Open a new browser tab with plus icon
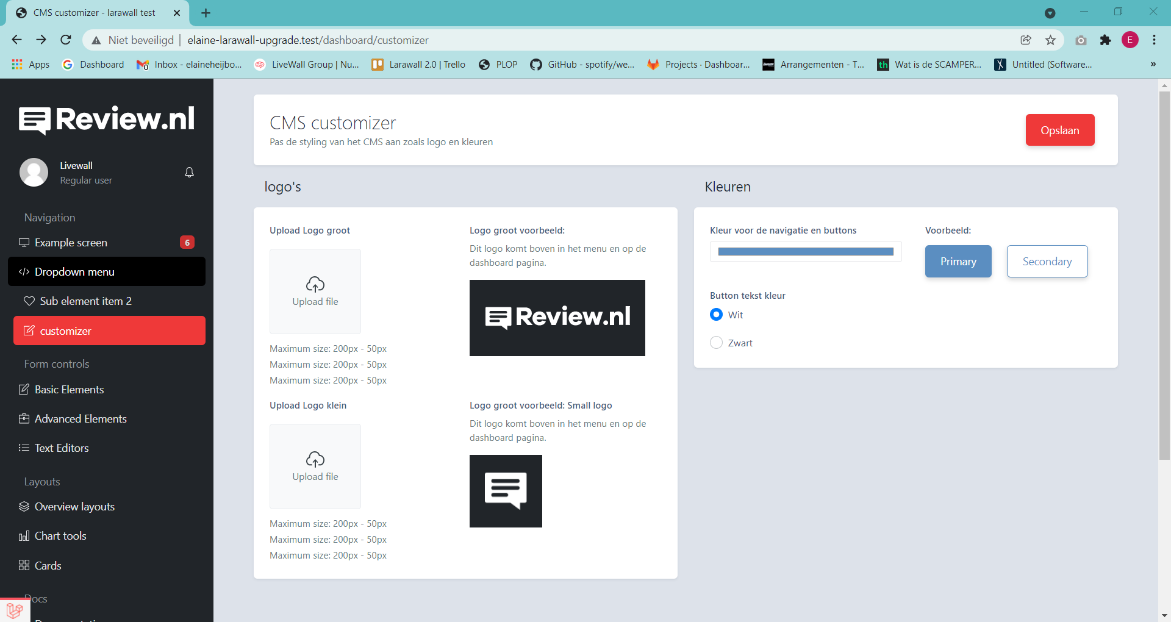 point(206,13)
